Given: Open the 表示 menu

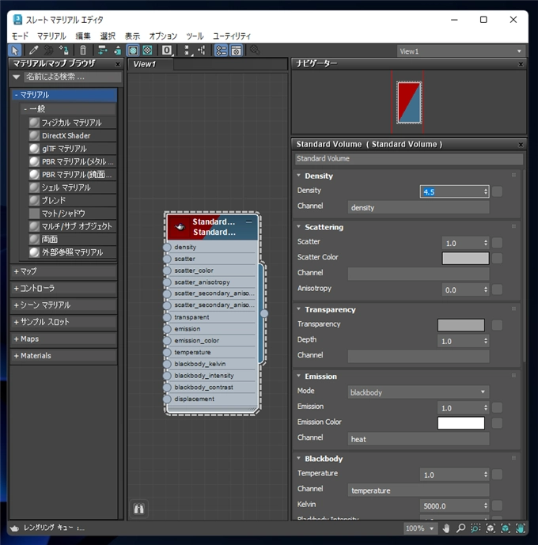Looking at the screenshot, I should 132,36.
